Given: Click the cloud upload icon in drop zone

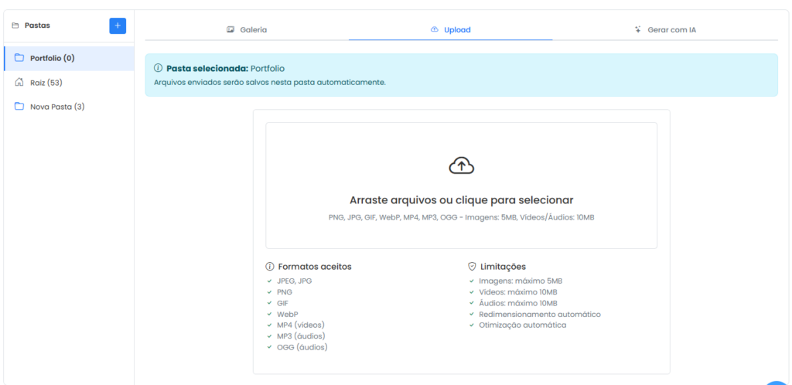Looking at the screenshot, I should pos(461,165).
